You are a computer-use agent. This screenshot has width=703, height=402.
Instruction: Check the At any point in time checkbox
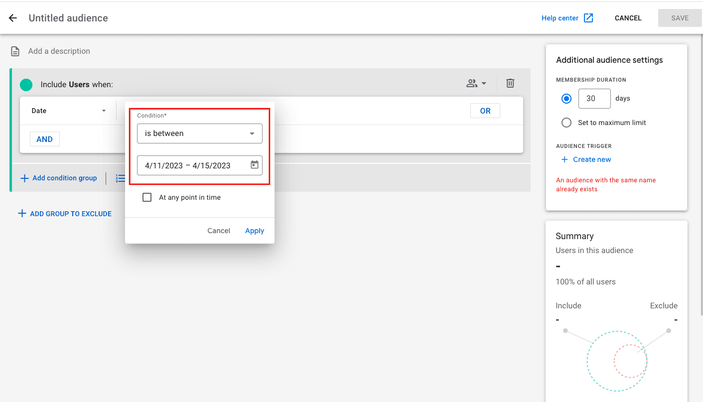(147, 197)
